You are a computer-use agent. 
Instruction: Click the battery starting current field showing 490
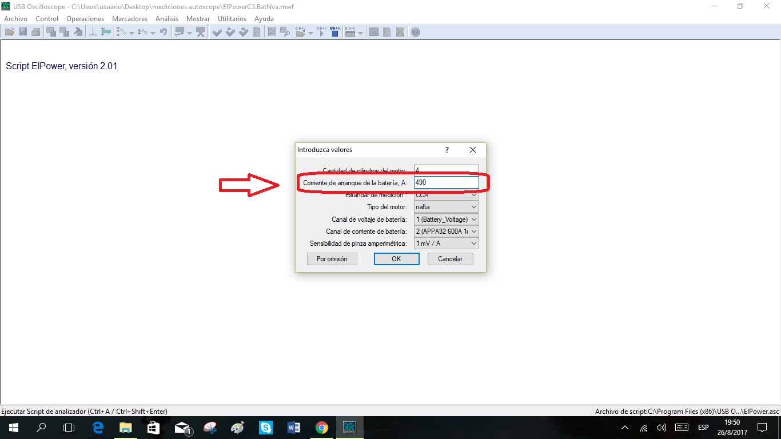(x=446, y=182)
